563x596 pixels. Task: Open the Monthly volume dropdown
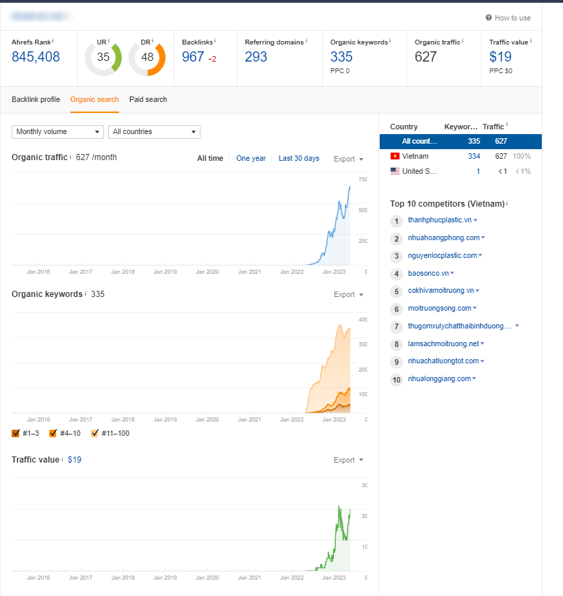57,132
